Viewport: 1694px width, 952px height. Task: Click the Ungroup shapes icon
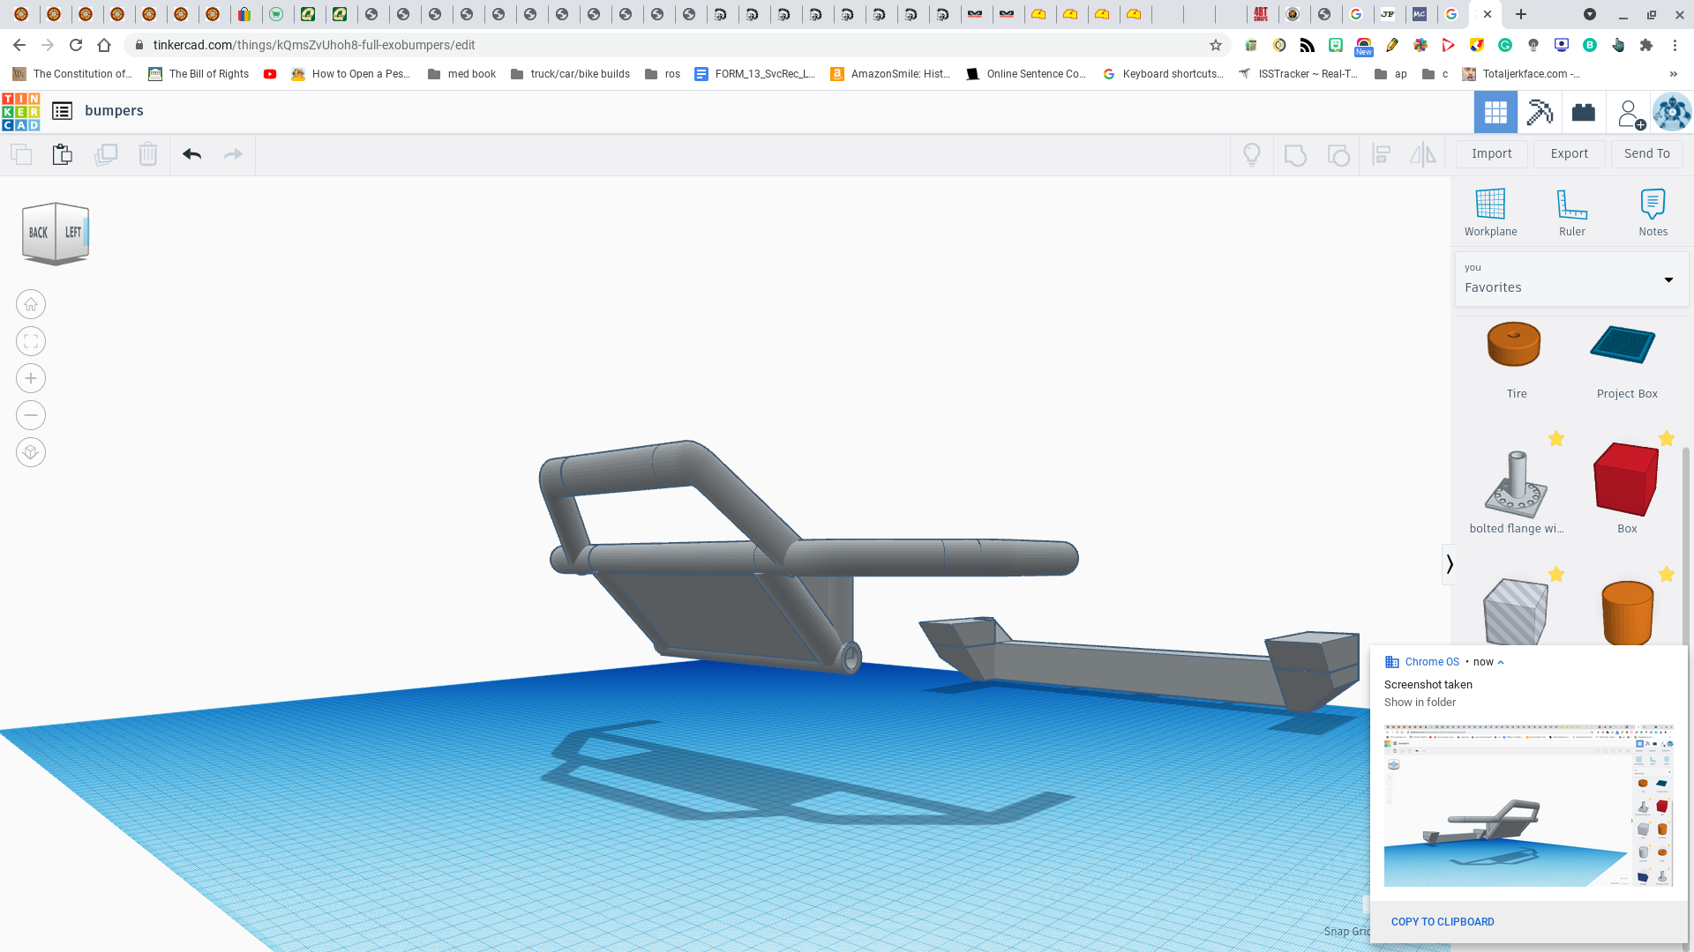tap(1338, 155)
